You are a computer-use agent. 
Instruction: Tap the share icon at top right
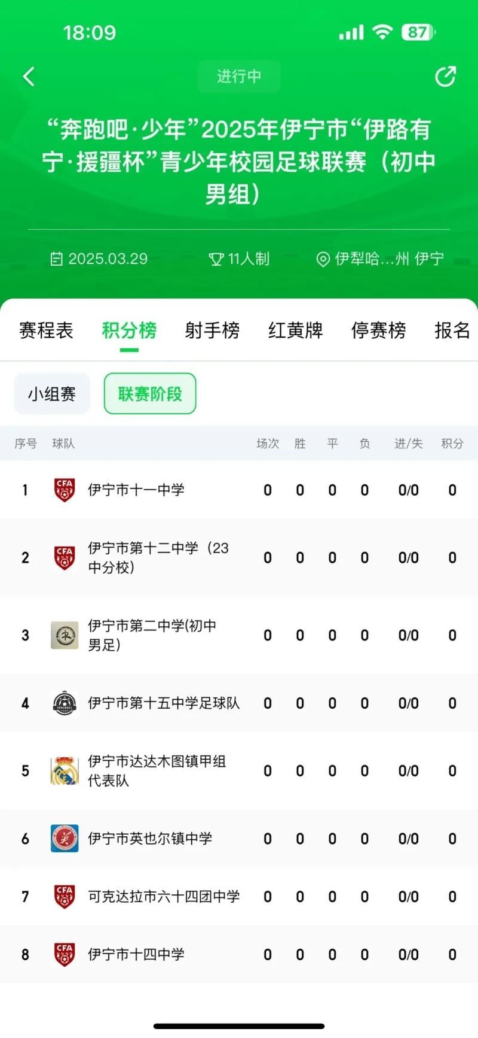(445, 77)
